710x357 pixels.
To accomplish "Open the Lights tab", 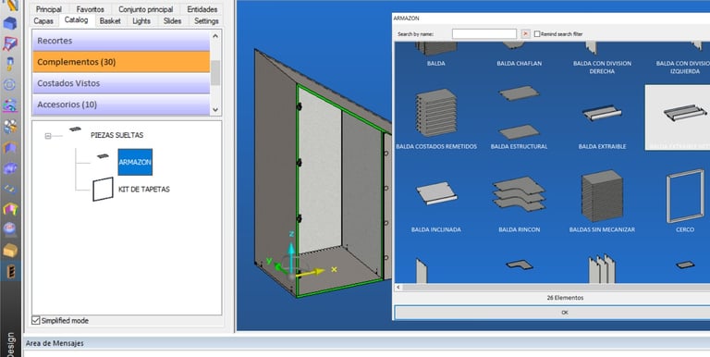I will coord(141,21).
